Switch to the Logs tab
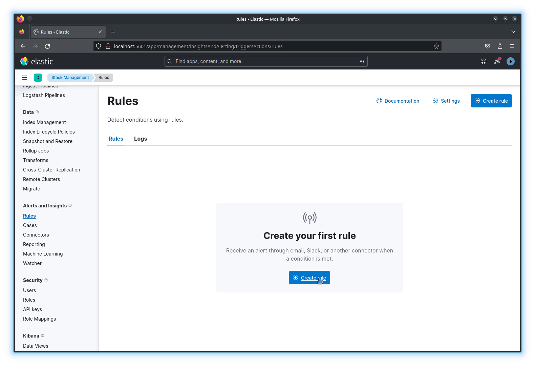The image size is (535, 366). tap(141, 139)
